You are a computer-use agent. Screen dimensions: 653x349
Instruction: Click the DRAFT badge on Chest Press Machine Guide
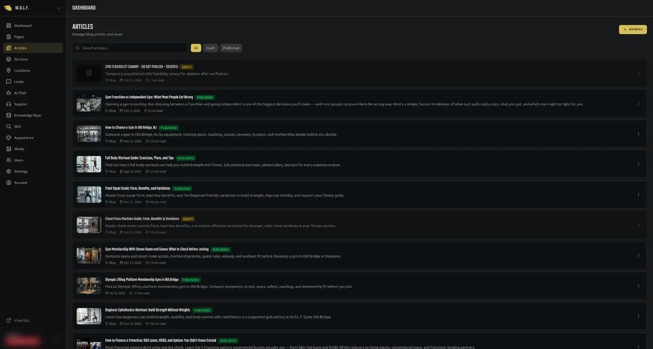click(x=188, y=219)
